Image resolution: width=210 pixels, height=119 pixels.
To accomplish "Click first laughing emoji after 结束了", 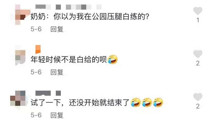I will pyautogui.click(x=135, y=103).
